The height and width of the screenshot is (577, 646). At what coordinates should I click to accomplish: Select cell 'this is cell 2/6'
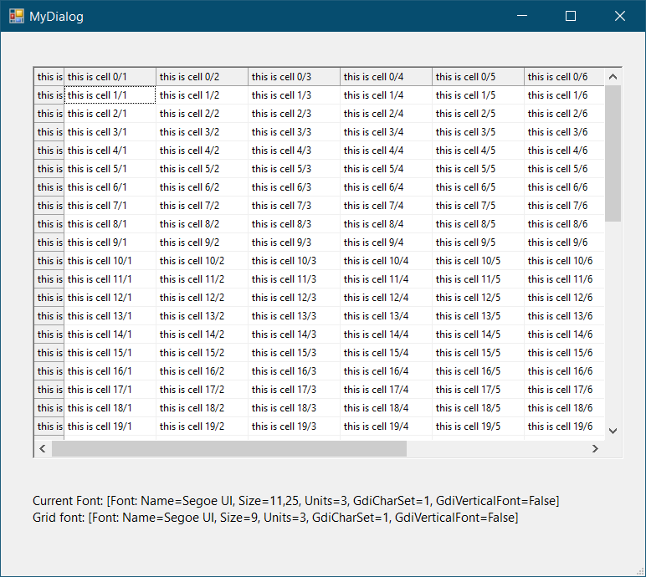point(565,114)
